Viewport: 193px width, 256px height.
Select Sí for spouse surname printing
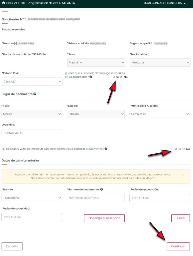[114, 77]
